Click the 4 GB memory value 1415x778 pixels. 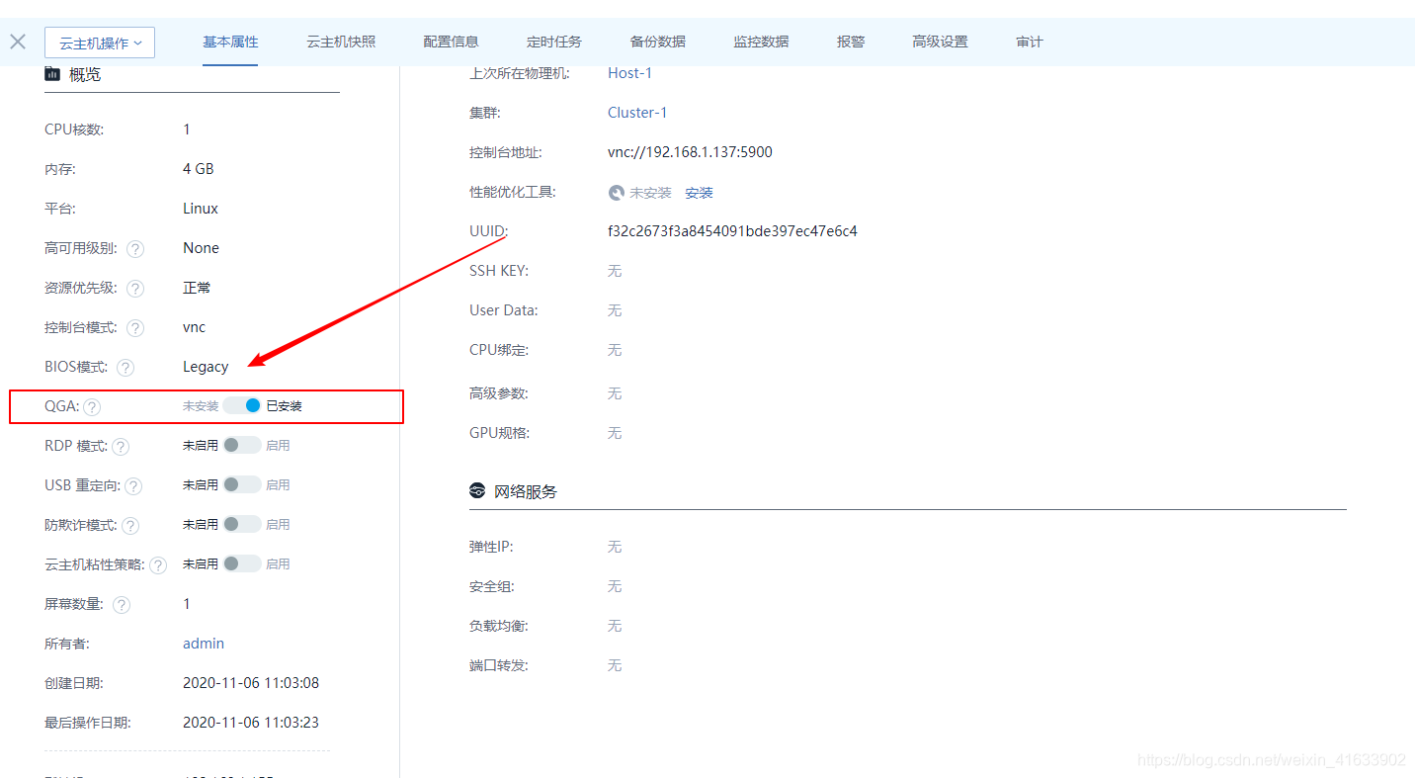point(199,169)
